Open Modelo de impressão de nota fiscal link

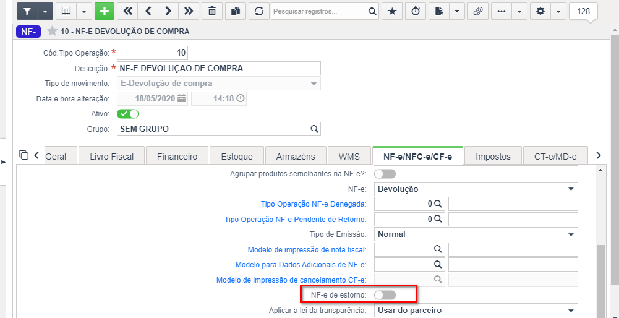coord(307,250)
